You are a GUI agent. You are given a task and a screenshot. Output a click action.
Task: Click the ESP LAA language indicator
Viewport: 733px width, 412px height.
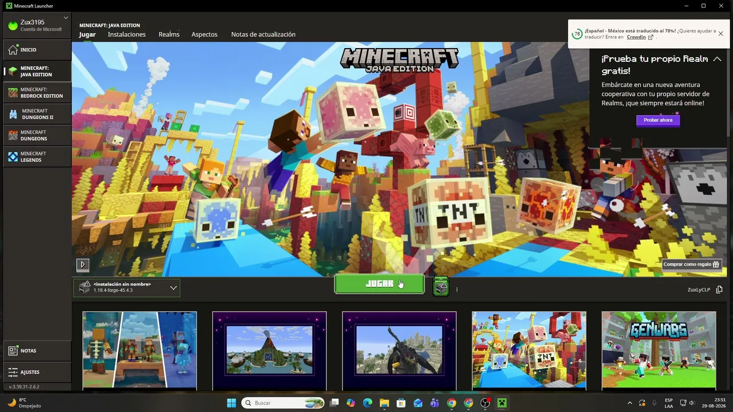(x=669, y=403)
